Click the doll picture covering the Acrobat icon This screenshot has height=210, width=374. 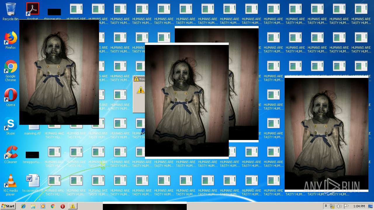pos(59,72)
